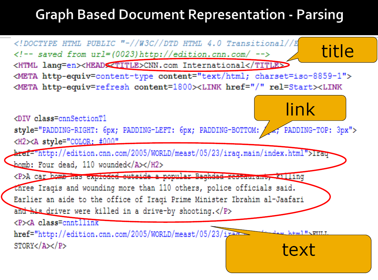Click the "three Iraqis and wounding more" line
The width and height of the screenshot is (378, 280).
point(155,188)
